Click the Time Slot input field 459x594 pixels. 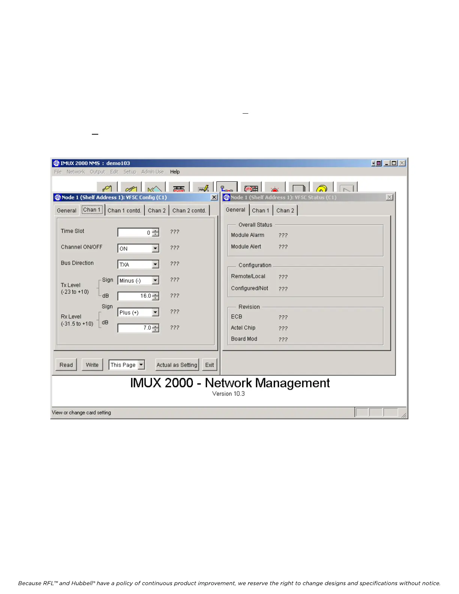tap(135, 232)
